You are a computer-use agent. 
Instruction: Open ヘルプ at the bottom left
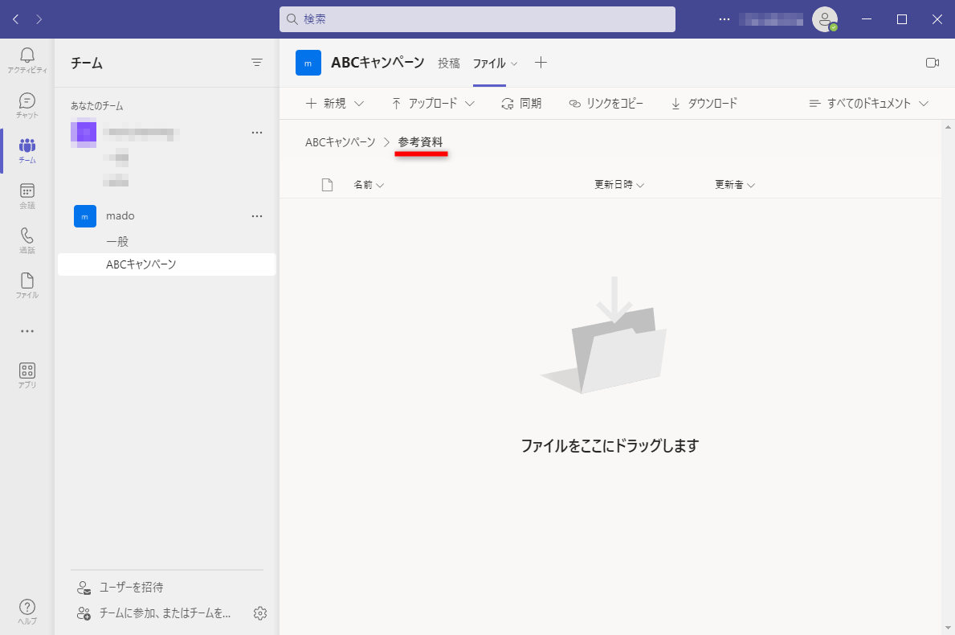tap(27, 608)
